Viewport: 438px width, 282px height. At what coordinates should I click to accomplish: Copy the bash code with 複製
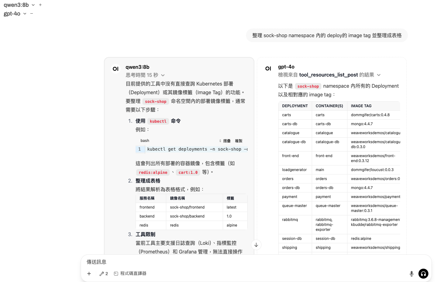tap(239, 141)
